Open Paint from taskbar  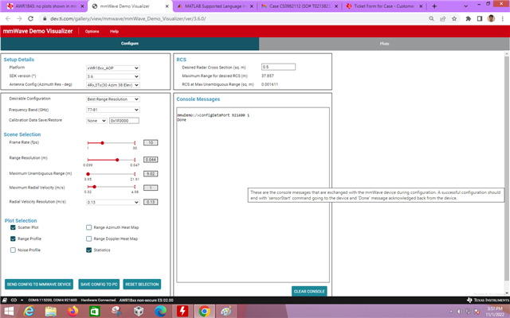pyautogui.click(x=226, y=312)
